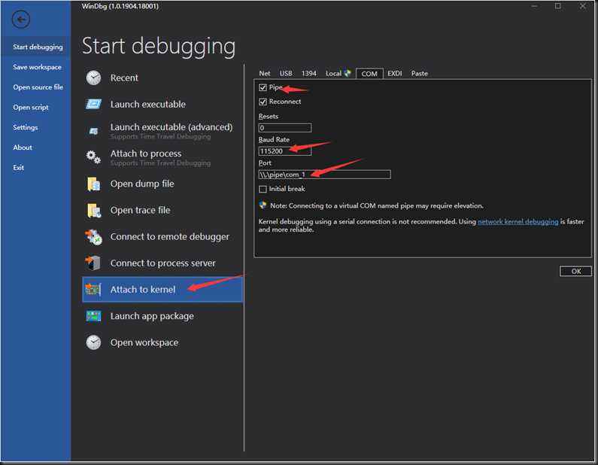The image size is (598, 465).
Task: Choose Open source file in the sidebar
Action: 38,87
